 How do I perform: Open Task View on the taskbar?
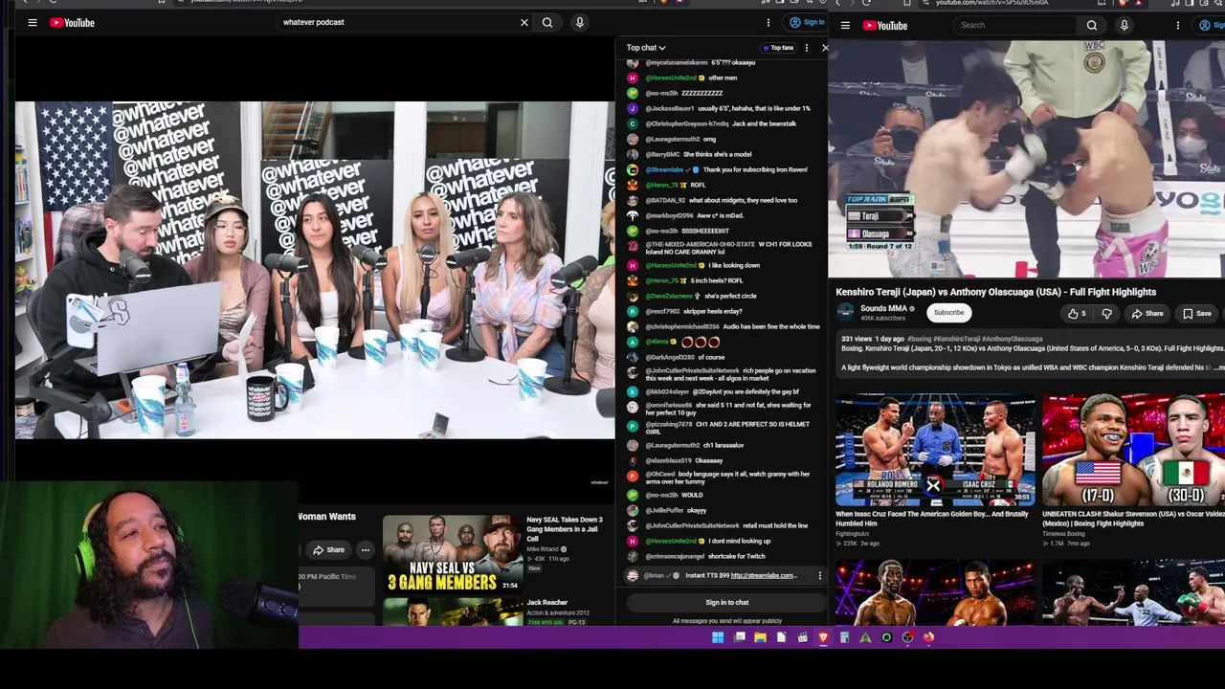coord(739,637)
